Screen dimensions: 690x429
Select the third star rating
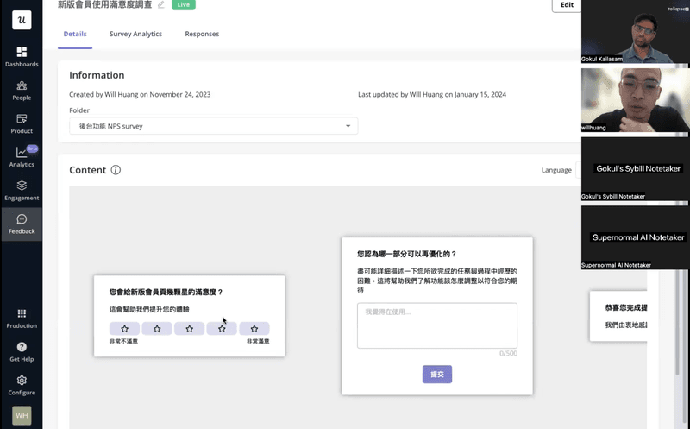[x=190, y=329]
